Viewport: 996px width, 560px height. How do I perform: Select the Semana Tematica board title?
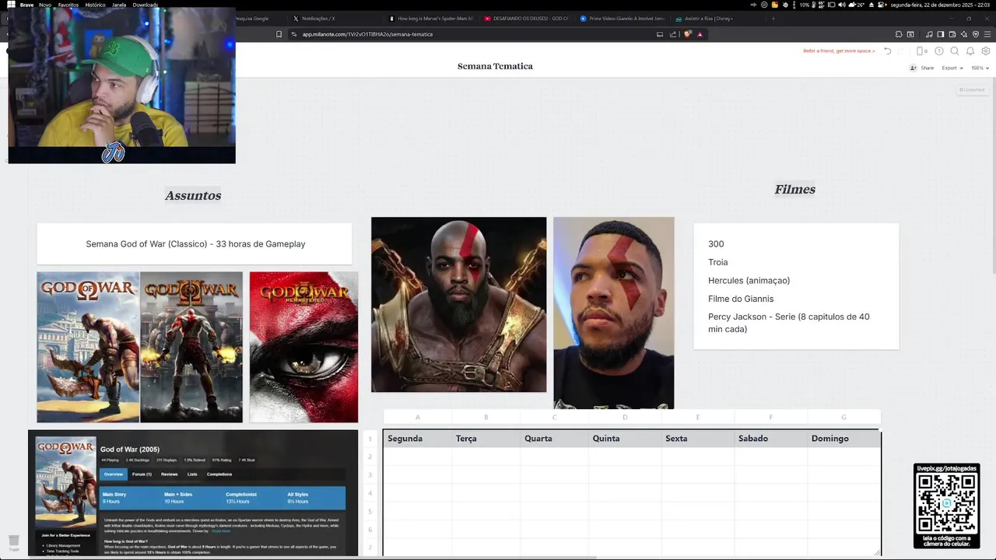click(495, 66)
